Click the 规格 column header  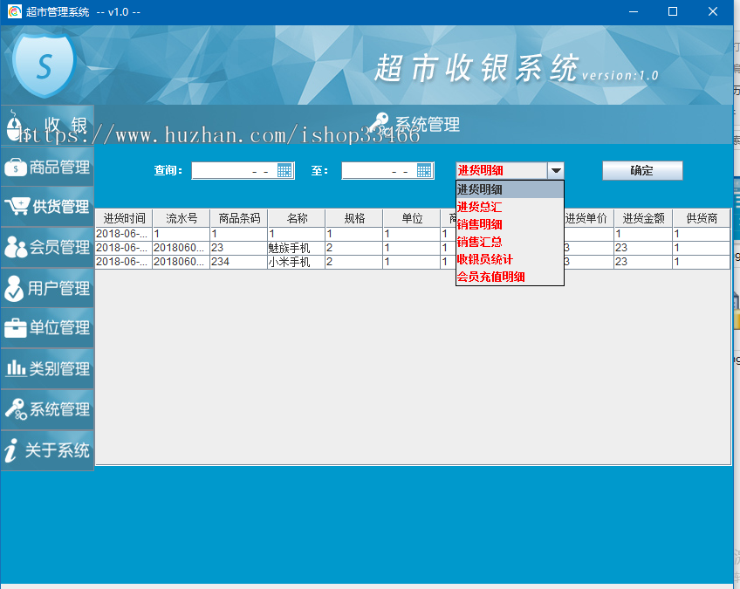(x=354, y=218)
